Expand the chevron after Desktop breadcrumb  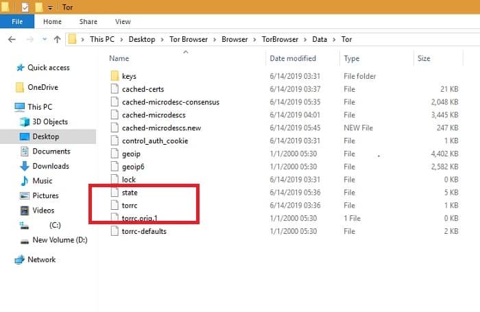coord(163,40)
